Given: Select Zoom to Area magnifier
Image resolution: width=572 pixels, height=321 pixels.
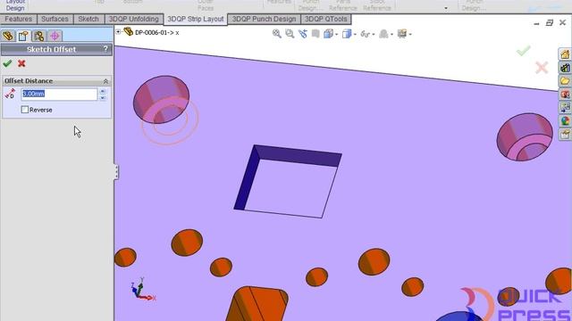Looking at the screenshot, I should pyautogui.click(x=290, y=34).
